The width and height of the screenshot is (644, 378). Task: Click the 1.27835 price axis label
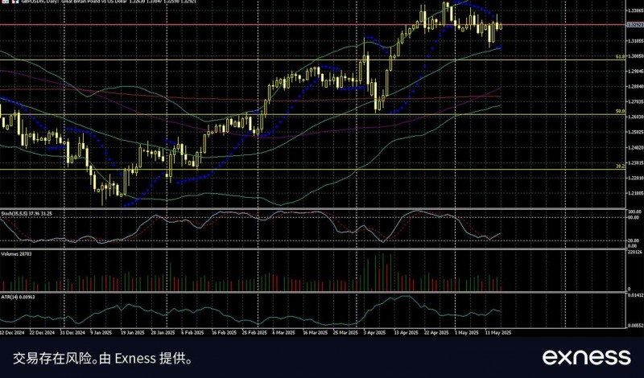point(635,101)
